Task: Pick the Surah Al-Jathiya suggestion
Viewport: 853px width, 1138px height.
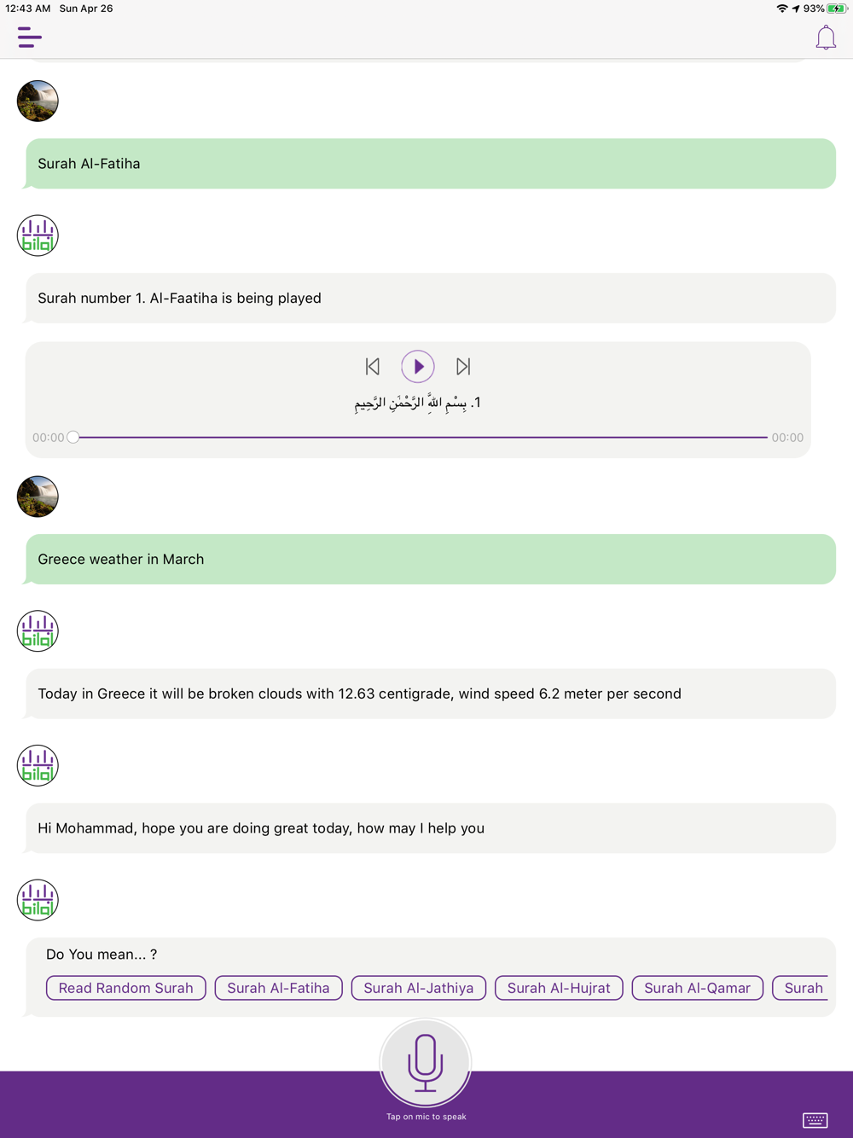Action: click(419, 988)
